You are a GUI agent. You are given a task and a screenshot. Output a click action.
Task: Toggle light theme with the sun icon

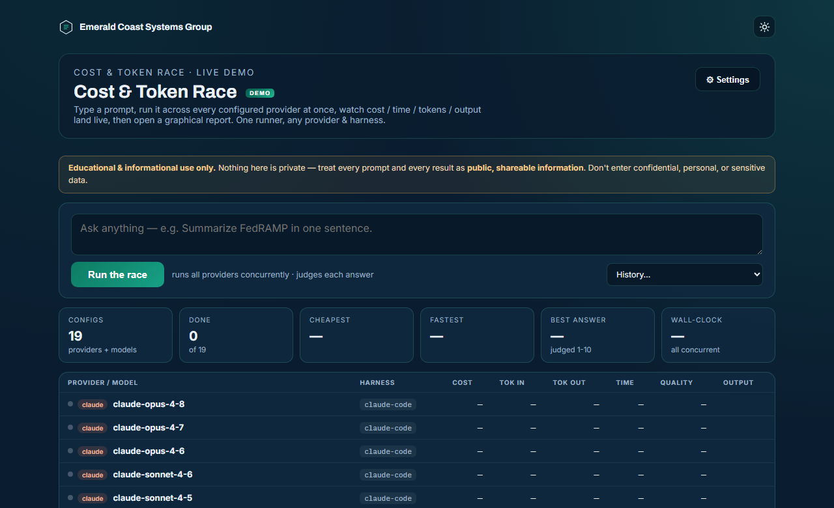pyautogui.click(x=764, y=27)
